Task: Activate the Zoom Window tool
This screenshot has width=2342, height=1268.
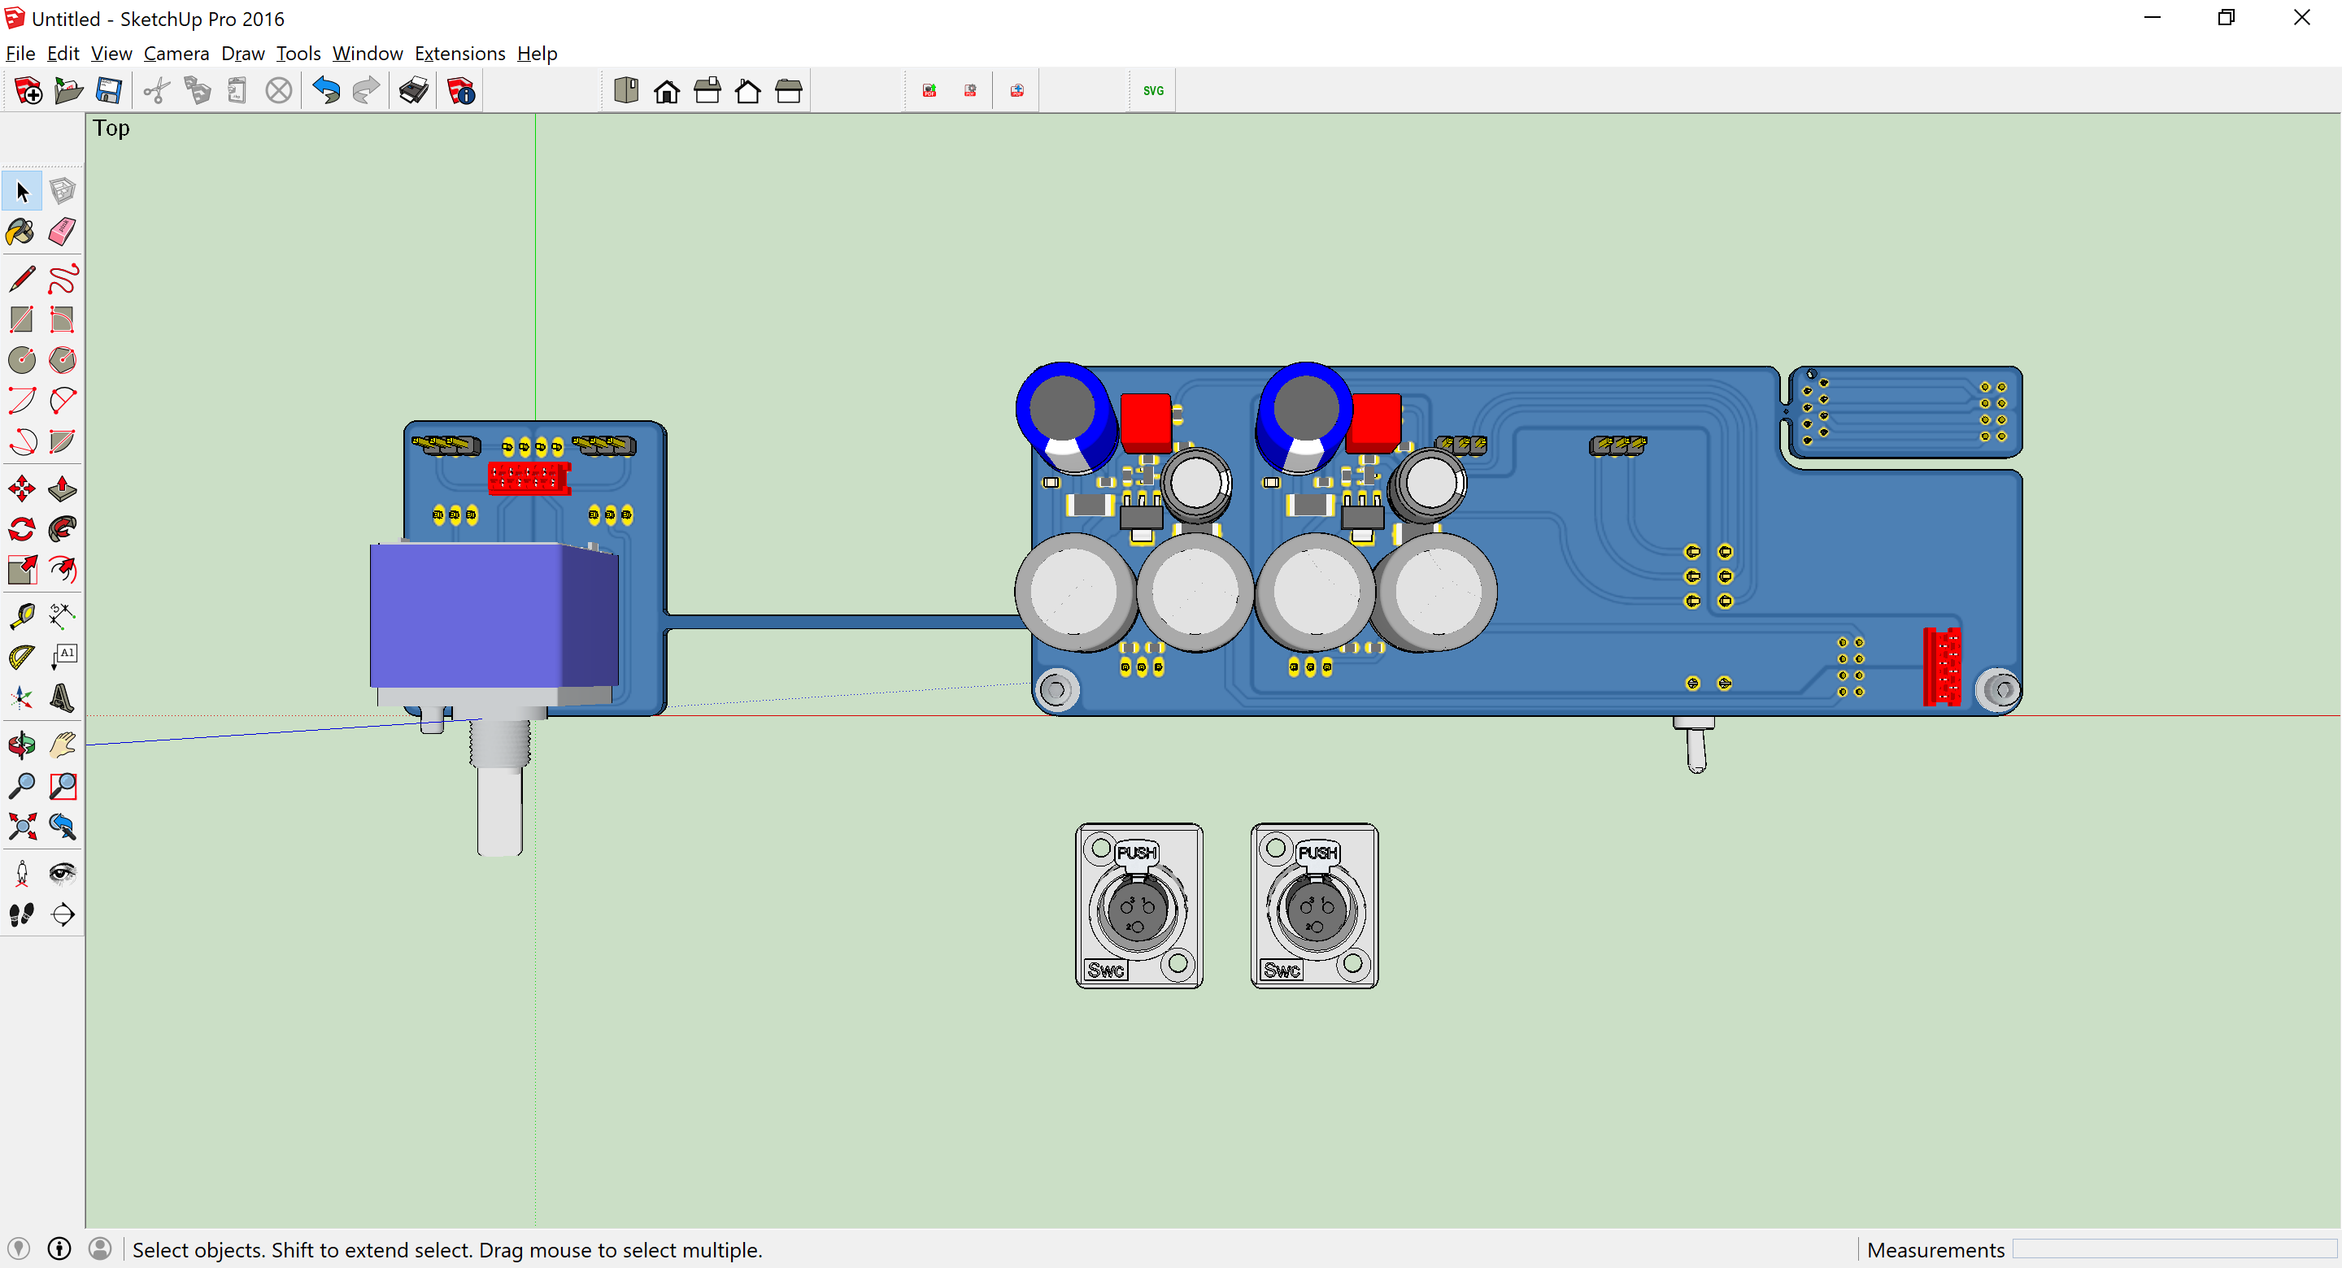Action: (x=62, y=785)
